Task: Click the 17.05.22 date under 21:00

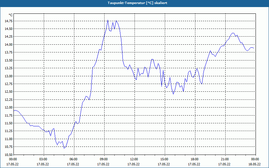Action: (x=224, y=164)
